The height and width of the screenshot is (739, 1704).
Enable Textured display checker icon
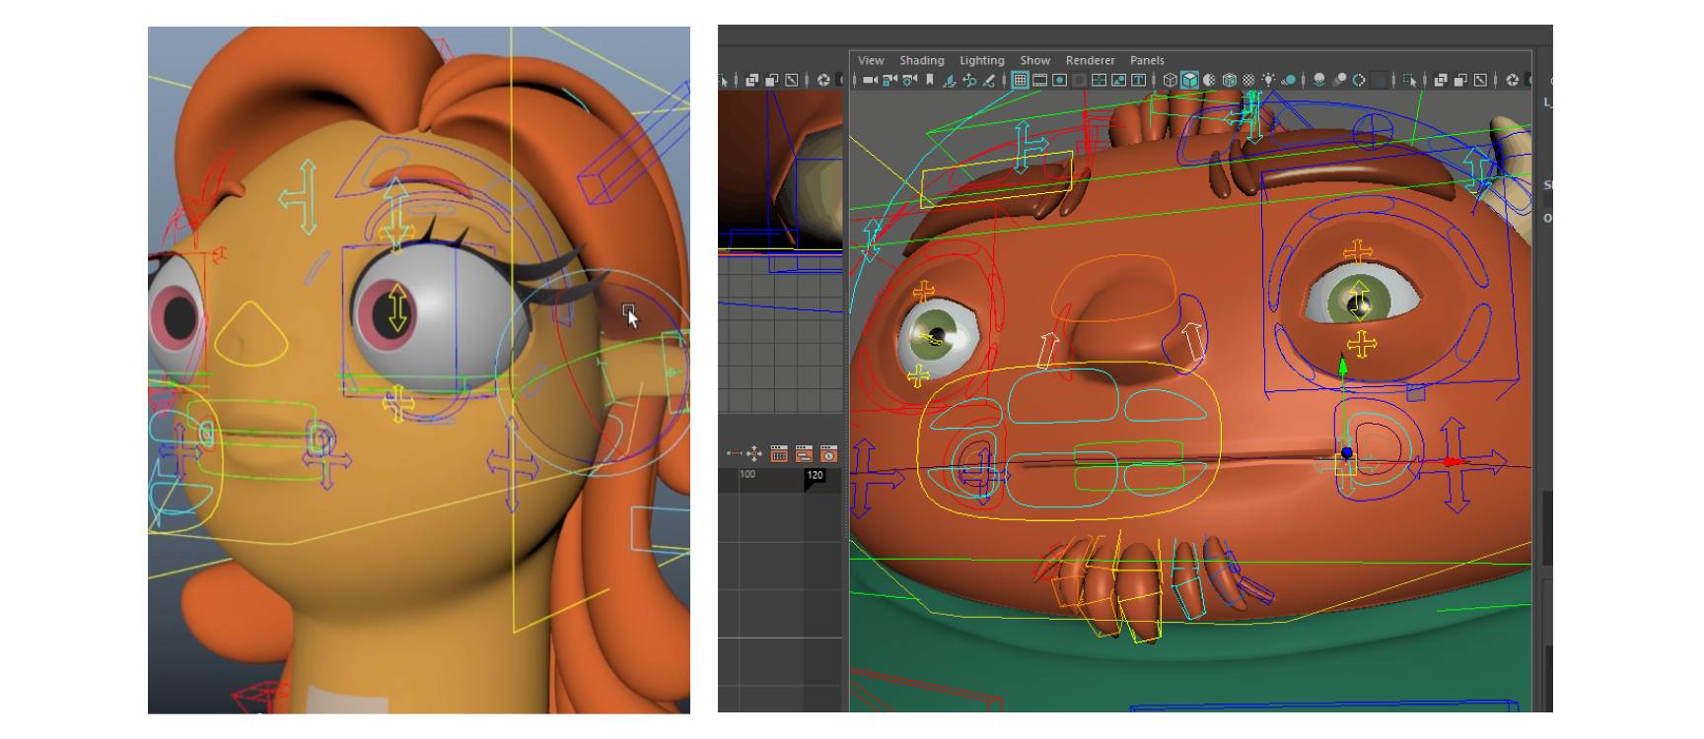pos(1248,80)
